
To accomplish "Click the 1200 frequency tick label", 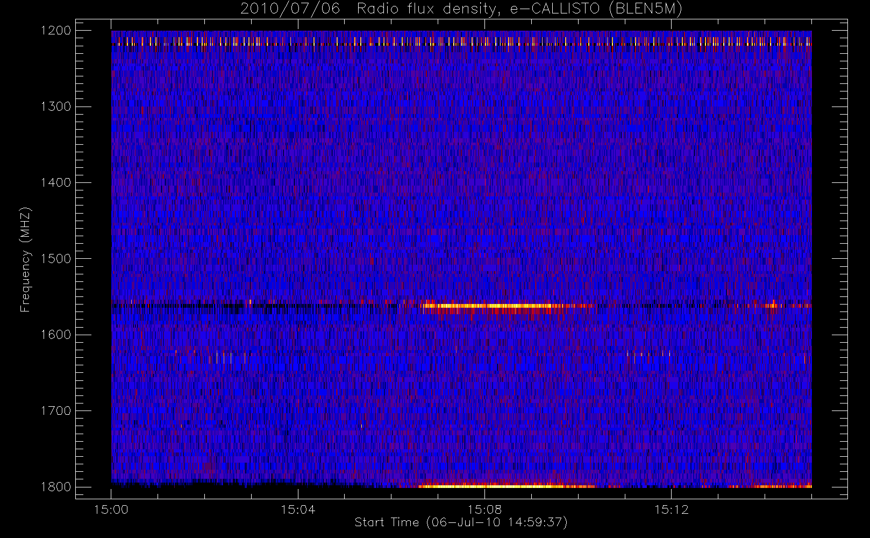I will 56,31.
